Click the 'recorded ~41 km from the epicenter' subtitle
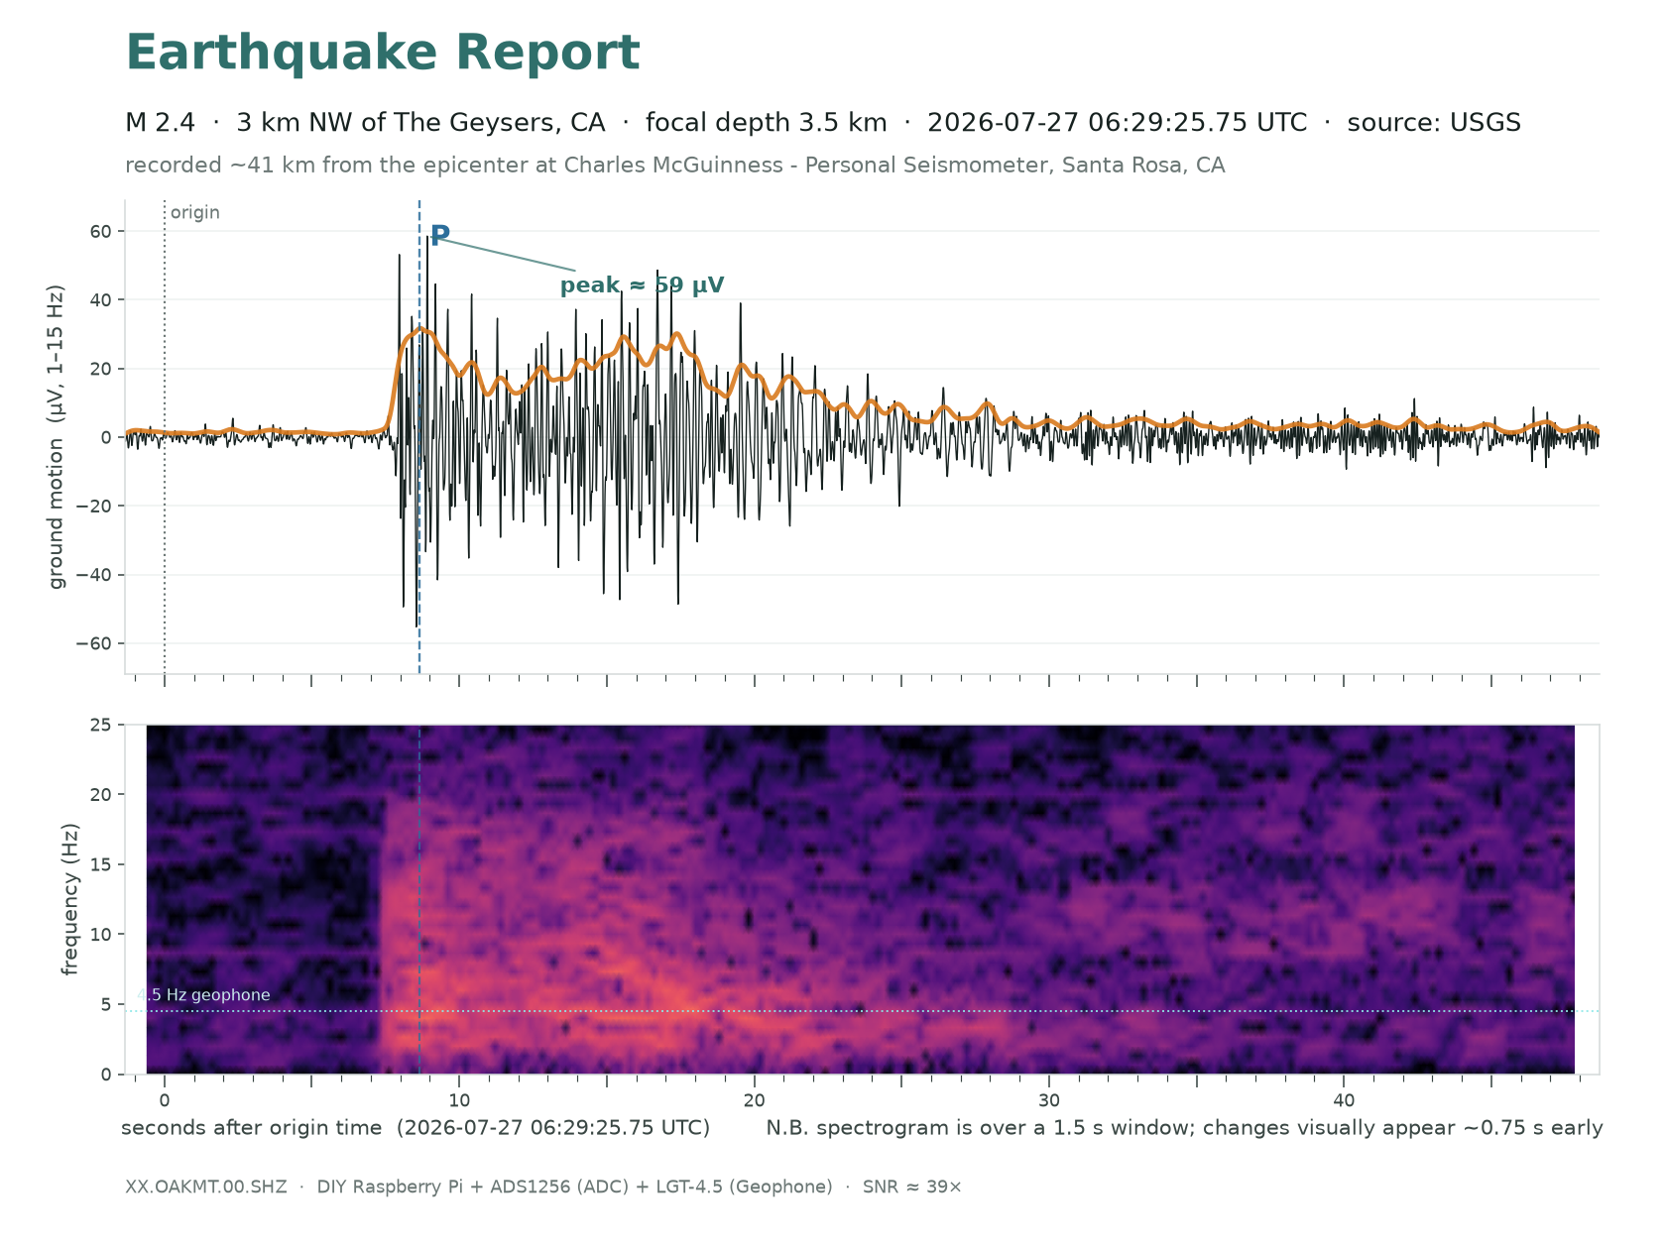This screenshot has height=1249, width=1666. click(675, 166)
